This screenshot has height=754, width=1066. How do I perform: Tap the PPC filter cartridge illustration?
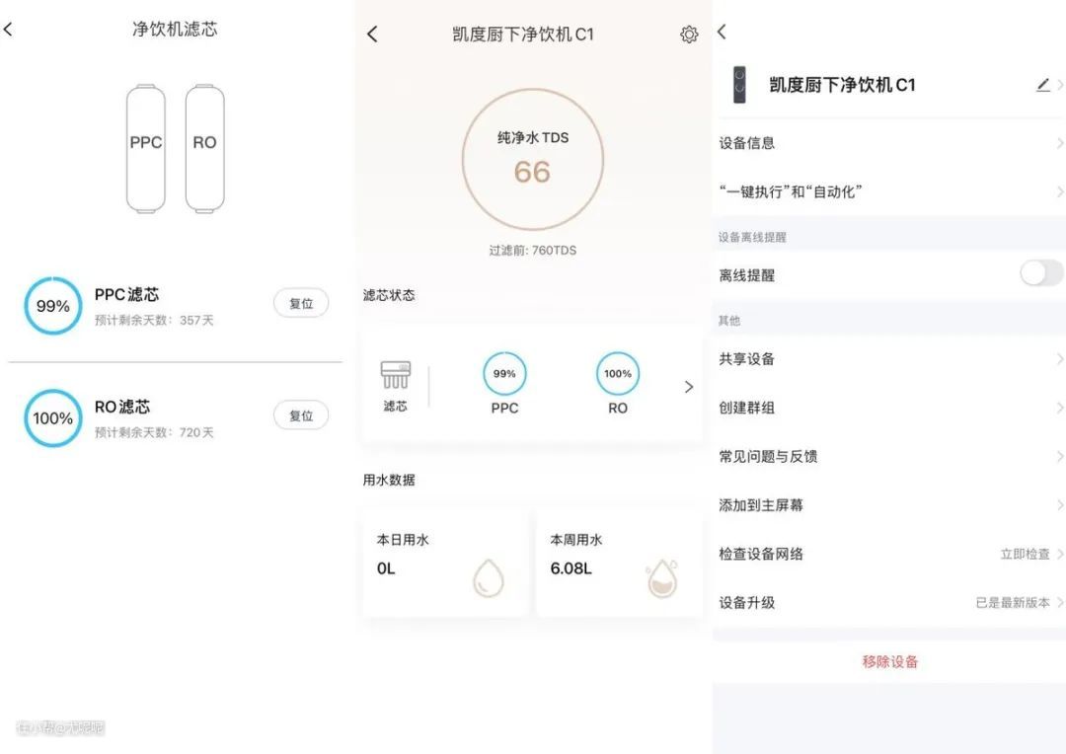pos(145,148)
